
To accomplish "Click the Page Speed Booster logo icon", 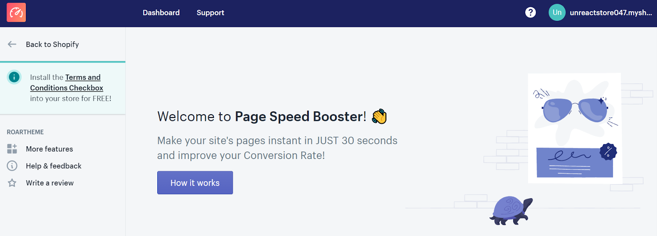I will pos(16,13).
